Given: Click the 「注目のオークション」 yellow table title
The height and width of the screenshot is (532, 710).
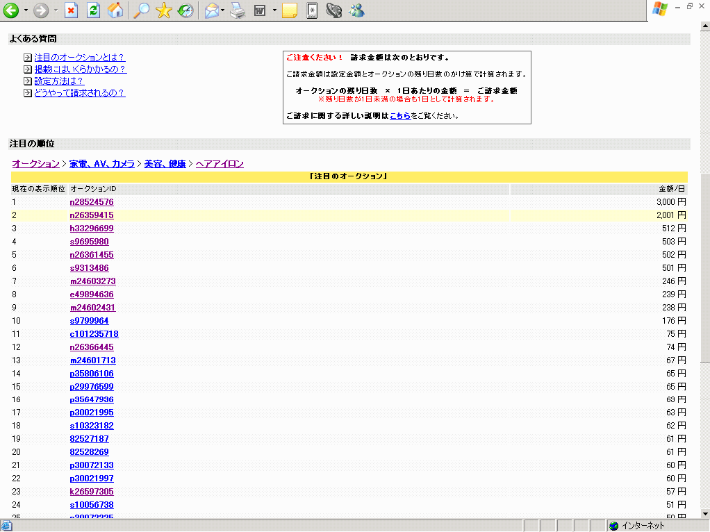Looking at the screenshot, I should click(x=349, y=176).
